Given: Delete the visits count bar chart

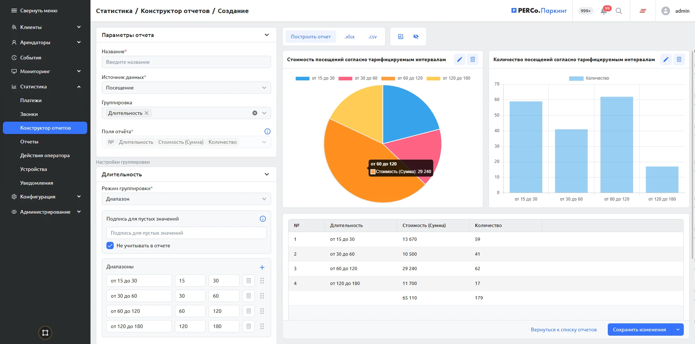Looking at the screenshot, I should click(679, 59).
